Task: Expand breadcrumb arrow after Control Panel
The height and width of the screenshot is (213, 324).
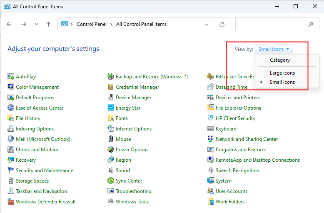Action: pos(111,25)
